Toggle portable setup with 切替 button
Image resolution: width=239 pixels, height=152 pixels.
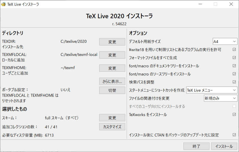pyautogui.click(x=112, y=90)
